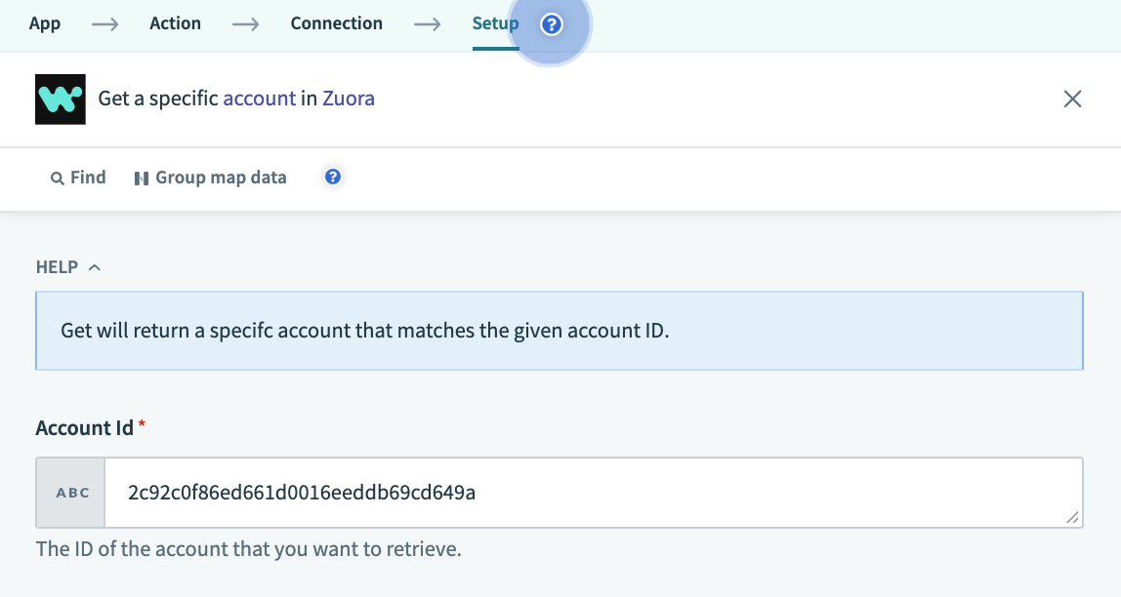The image size is (1121, 597).
Task: Click the arrow between Connection and Setup
Action: point(427,22)
